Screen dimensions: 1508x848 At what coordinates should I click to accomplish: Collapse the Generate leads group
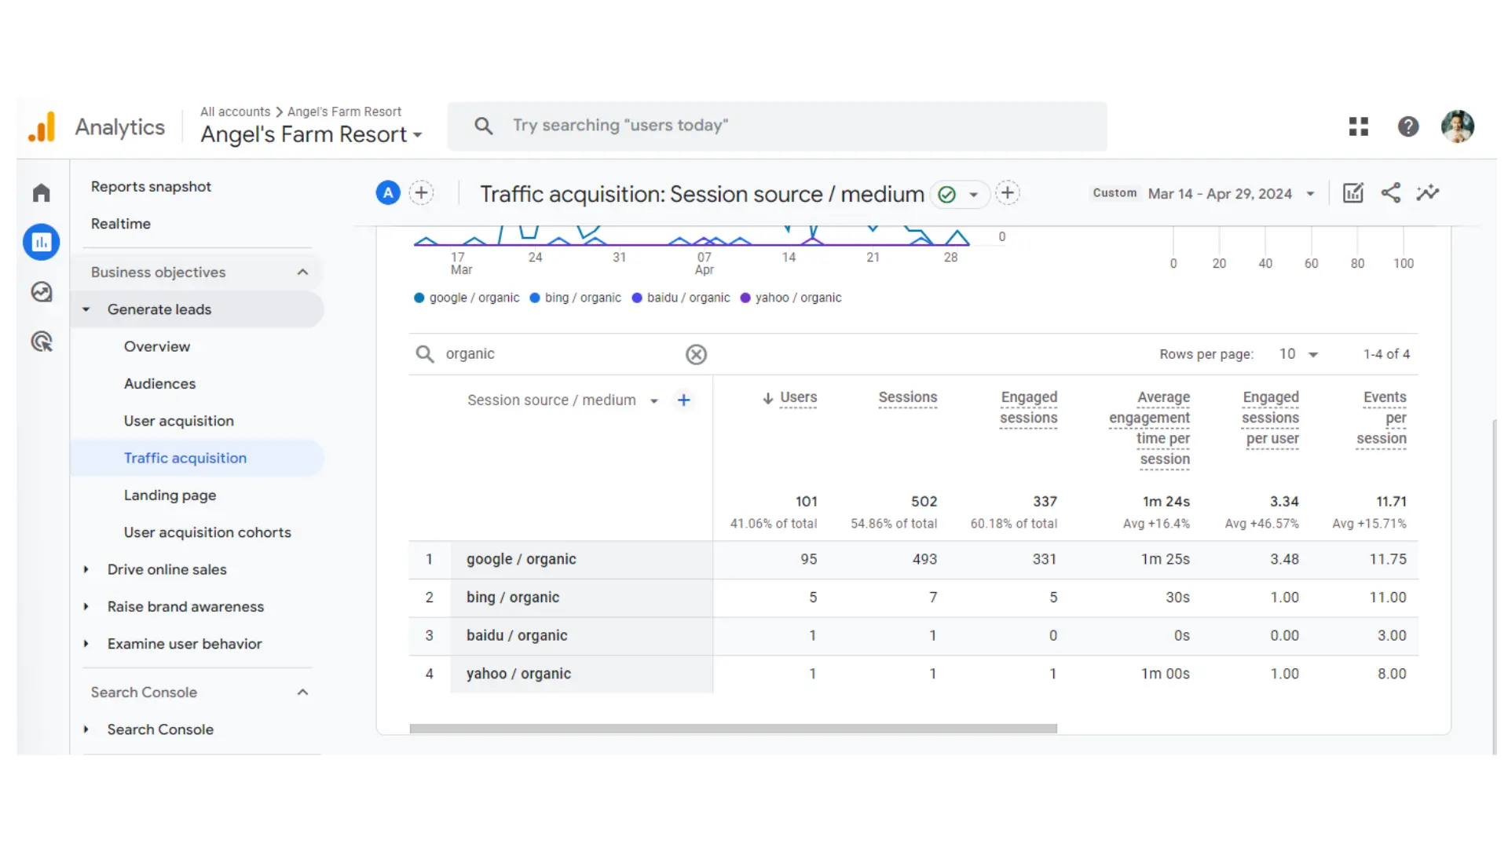tap(86, 309)
